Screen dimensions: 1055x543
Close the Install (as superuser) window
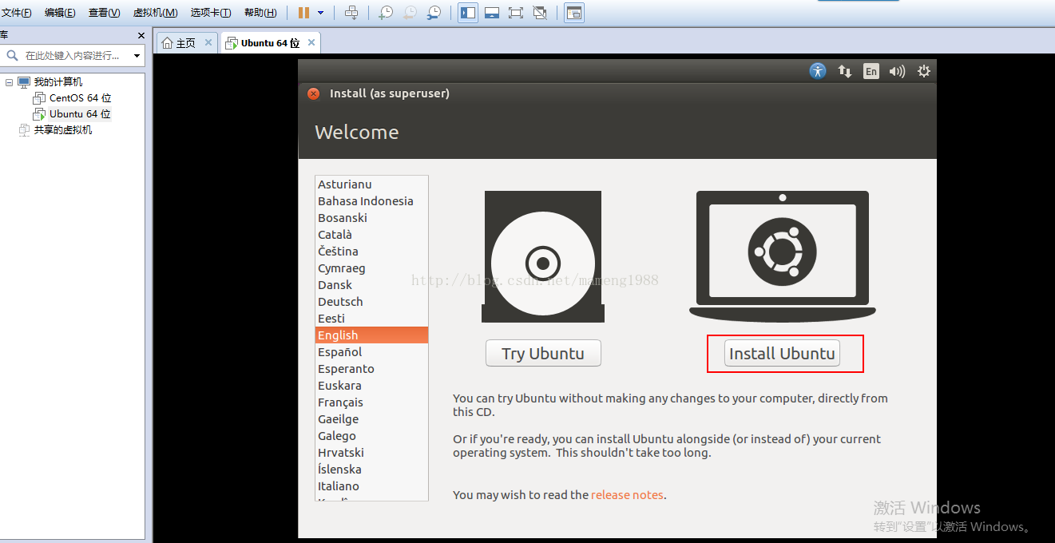[313, 93]
